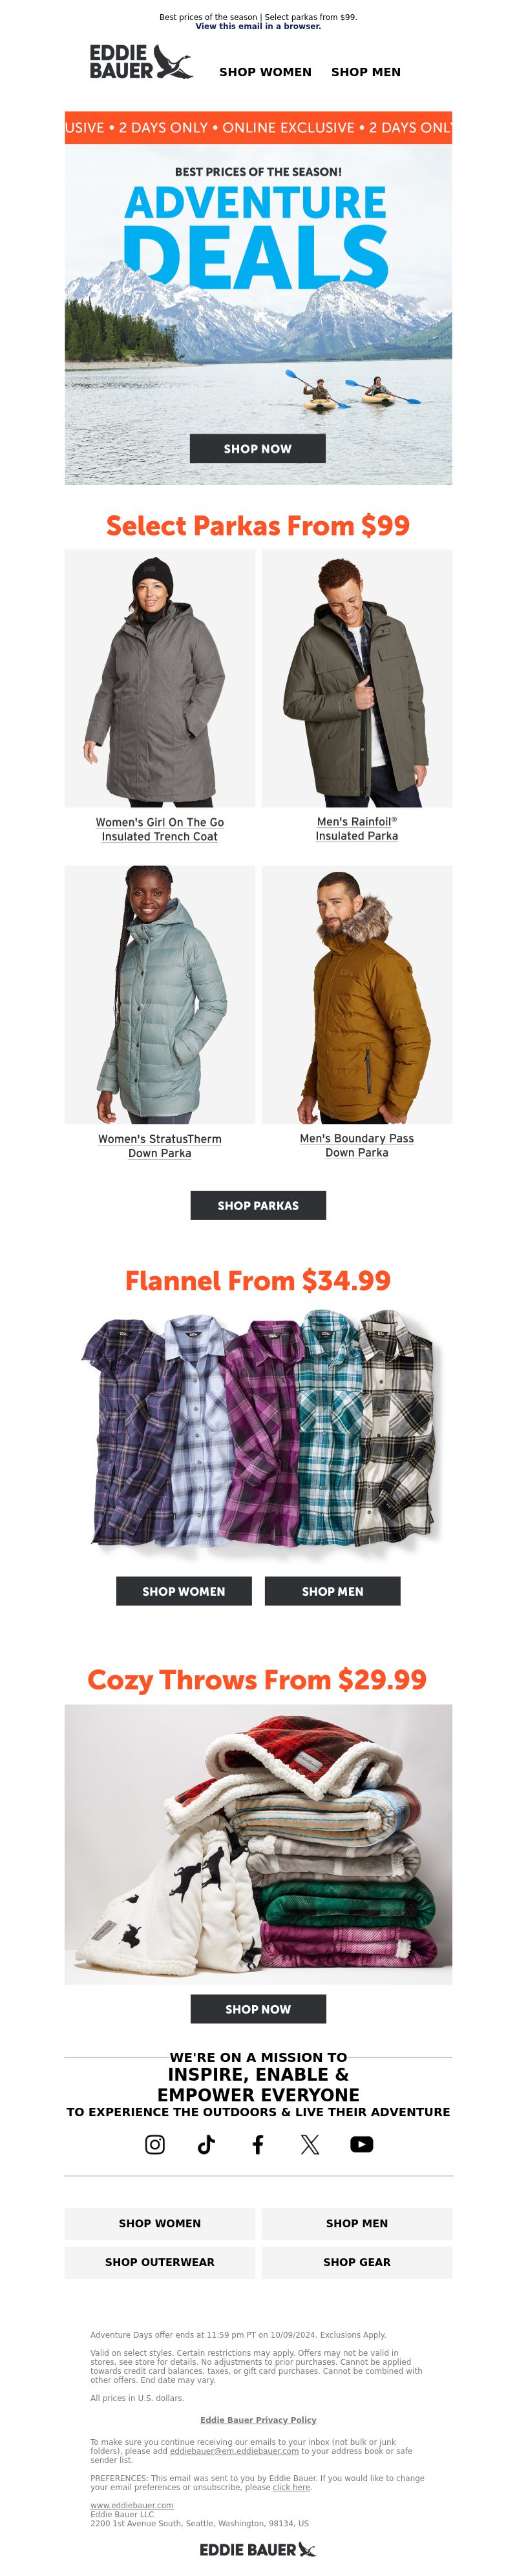Click SHOP MEN under flannel section
517x2576 pixels.
333,1590
